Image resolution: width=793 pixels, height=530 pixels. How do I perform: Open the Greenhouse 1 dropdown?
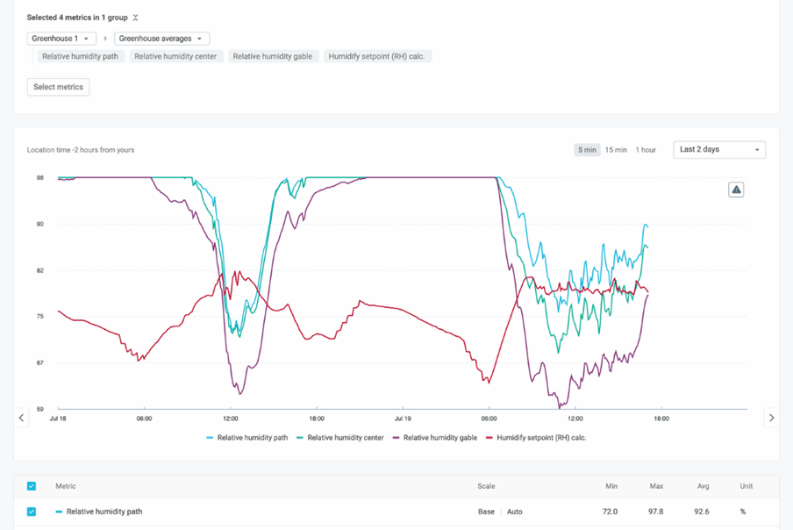[x=61, y=39]
